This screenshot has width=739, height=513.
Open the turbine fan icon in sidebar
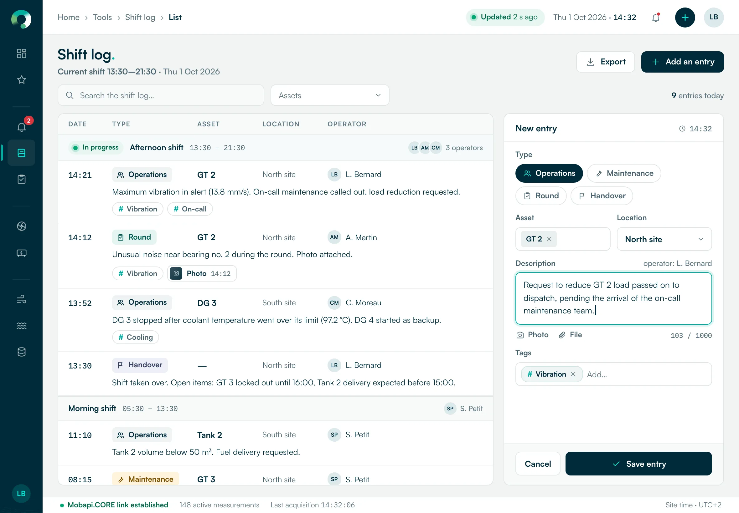click(x=21, y=226)
